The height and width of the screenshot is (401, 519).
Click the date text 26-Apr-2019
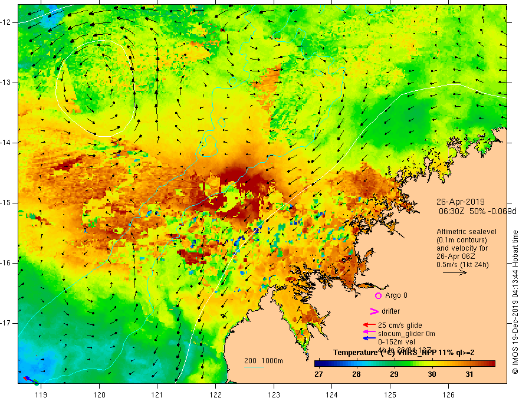point(461,202)
